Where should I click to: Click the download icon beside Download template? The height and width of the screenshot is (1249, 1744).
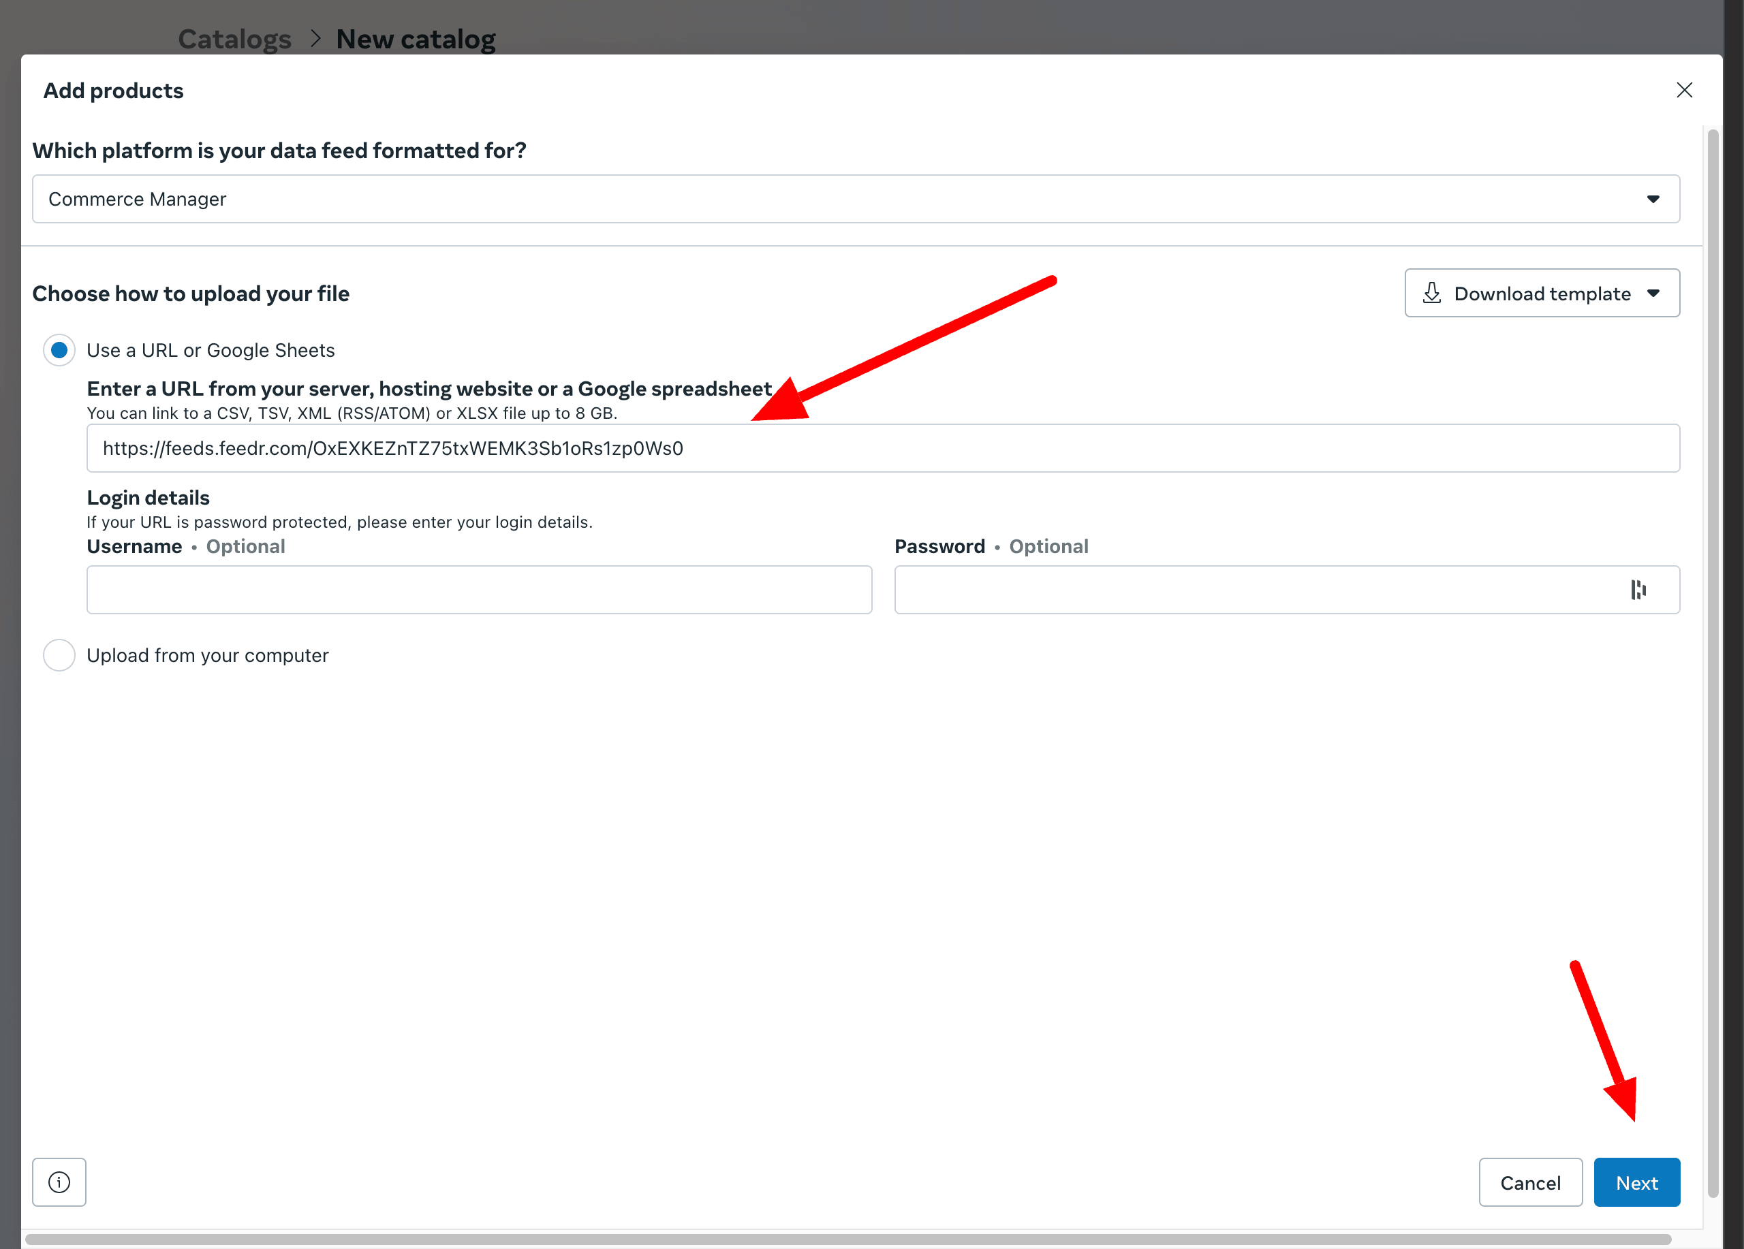click(x=1432, y=293)
